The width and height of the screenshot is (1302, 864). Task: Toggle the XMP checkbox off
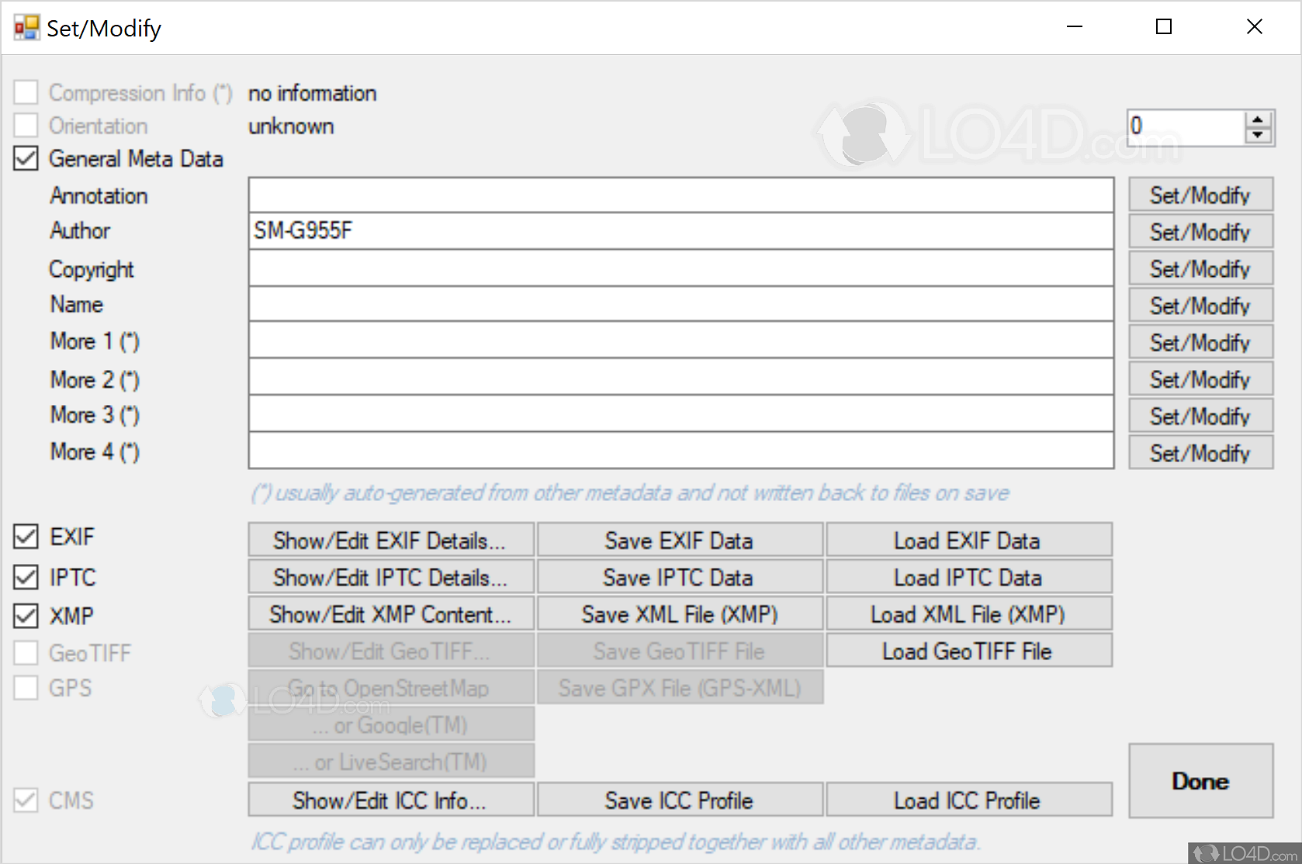point(26,615)
